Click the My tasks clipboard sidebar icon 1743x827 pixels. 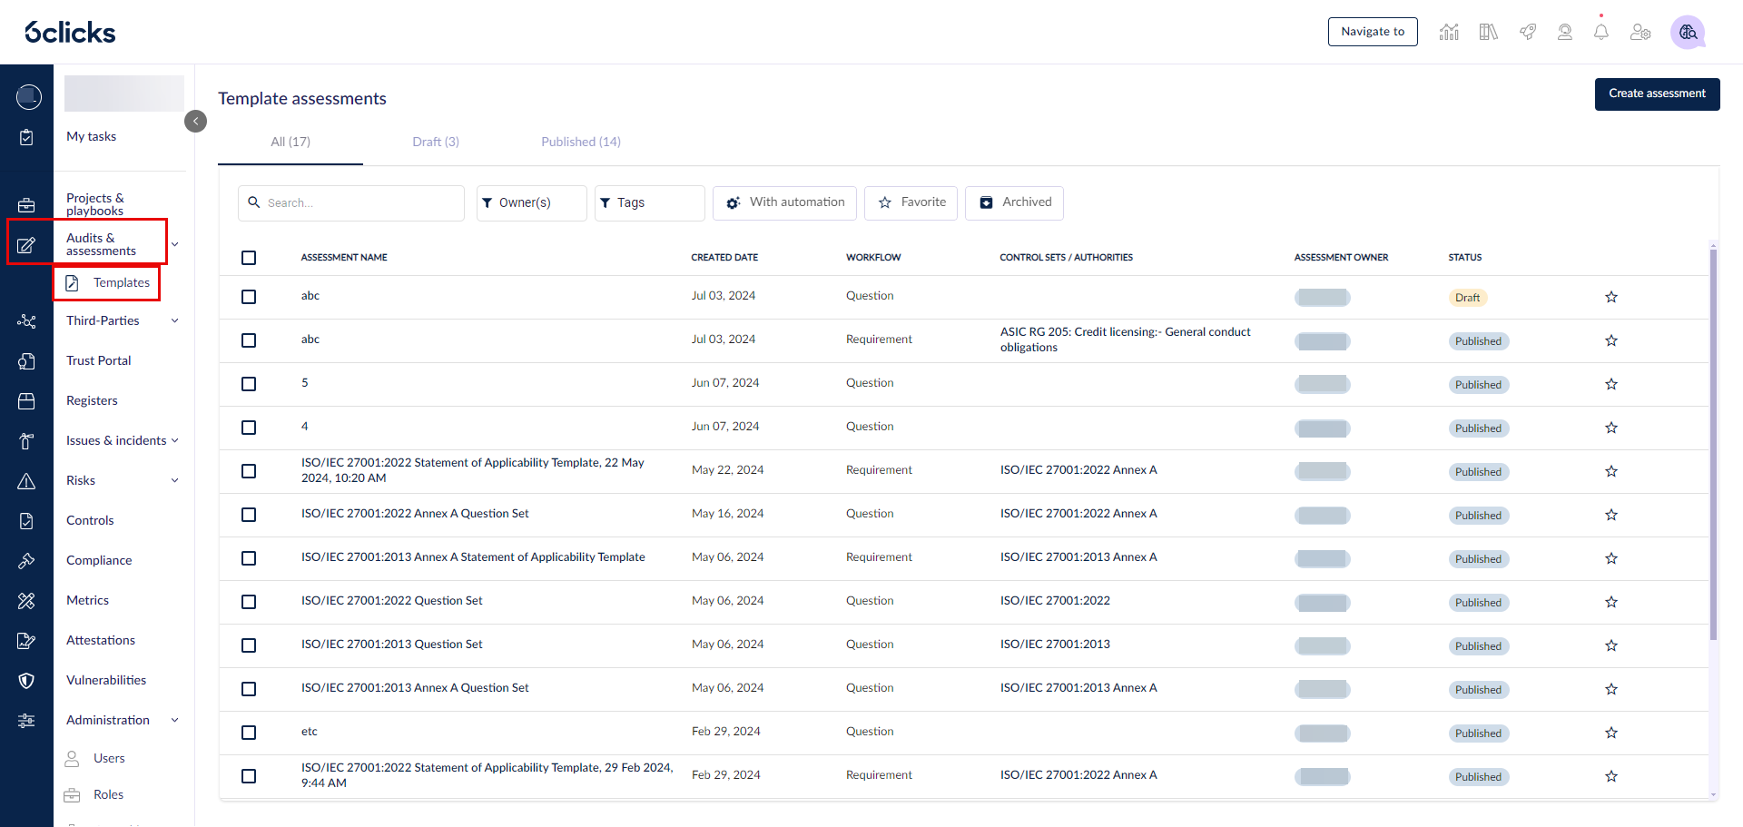tap(26, 137)
